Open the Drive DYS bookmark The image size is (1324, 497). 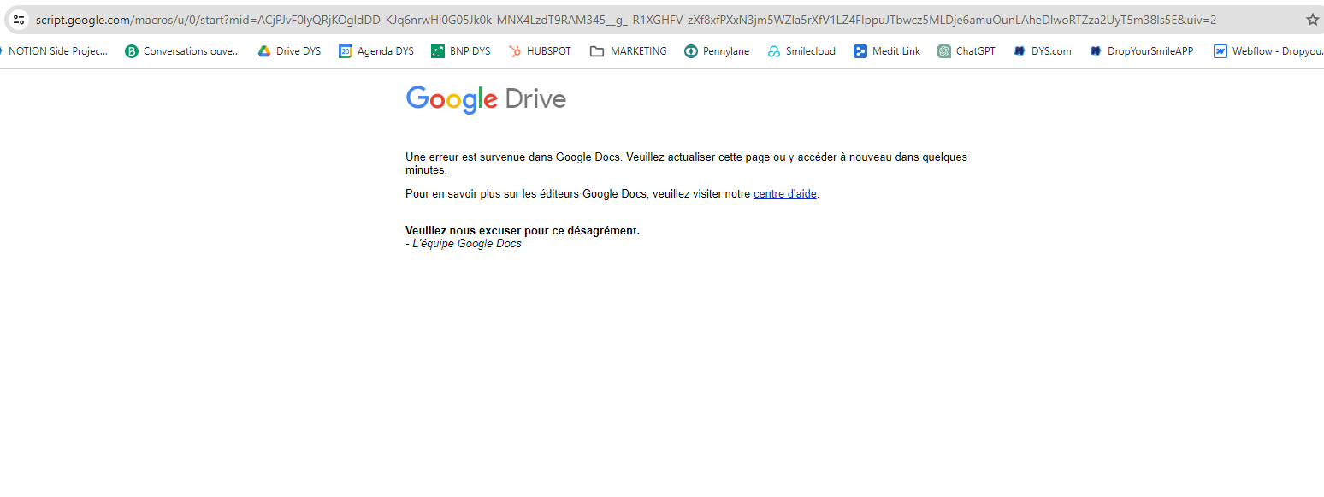(289, 51)
